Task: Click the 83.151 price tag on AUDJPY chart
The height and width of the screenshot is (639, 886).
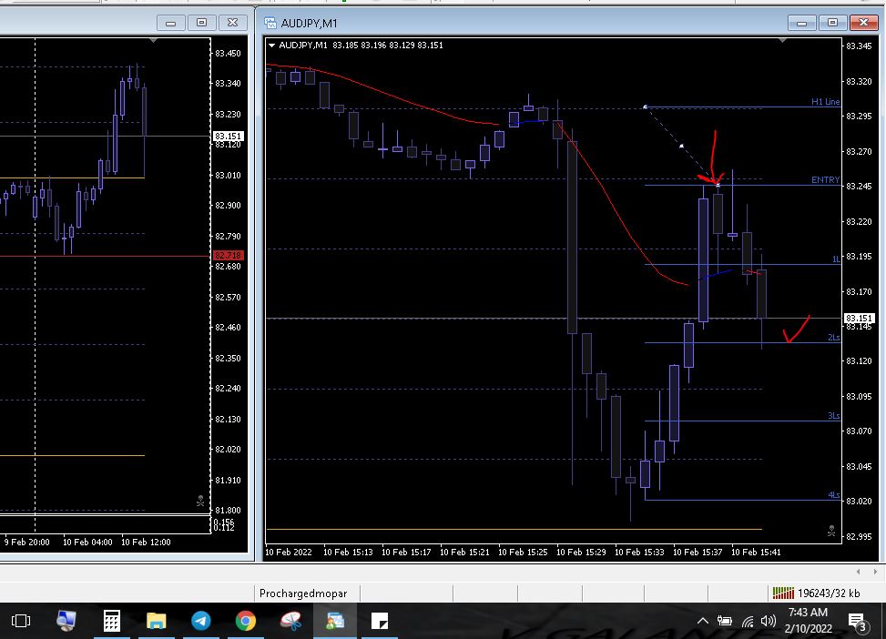Action: [859, 318]
